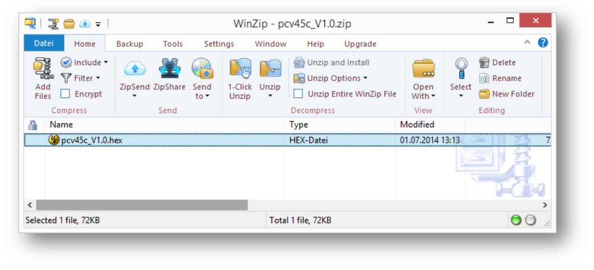The height and width of the screenshot is (270, 594).
Task: Click the scroll right arrow
Action: point(545,205)
